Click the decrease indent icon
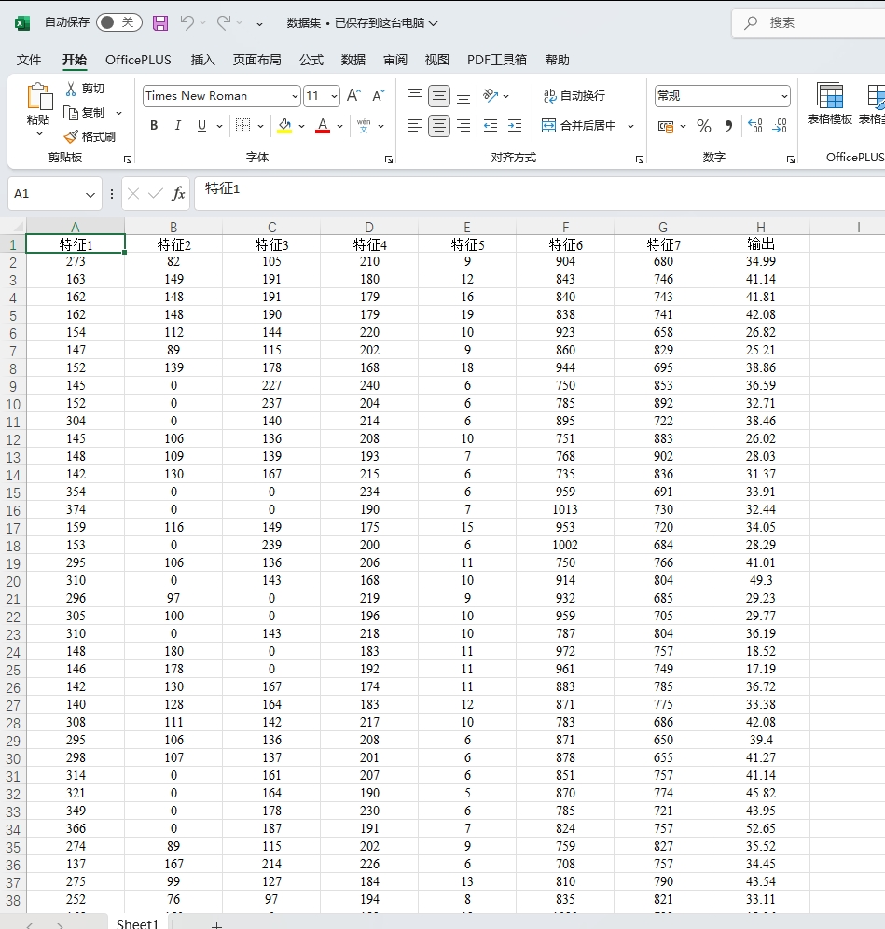Screen dimensions: 885x929 coord(491,126)
